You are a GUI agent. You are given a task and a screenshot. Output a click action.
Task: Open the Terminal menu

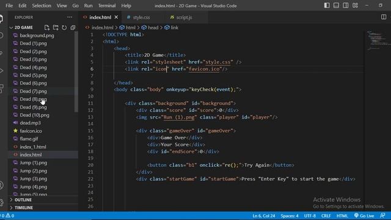click(x=107, y=5)
